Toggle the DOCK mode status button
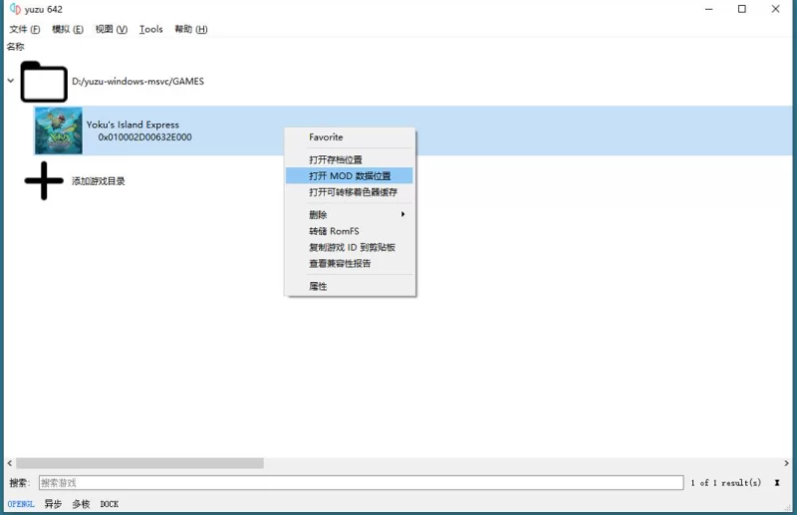The width and height of the screenshot is (797, 515). point(110,504)
